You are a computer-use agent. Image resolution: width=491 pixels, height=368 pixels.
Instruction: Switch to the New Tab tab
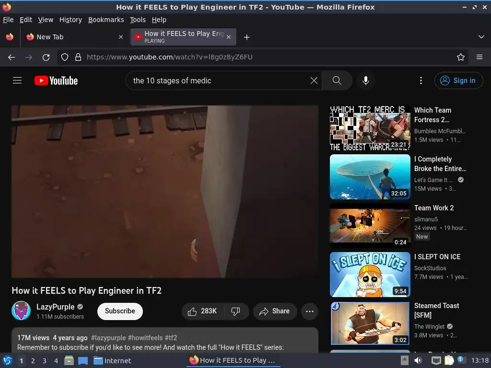tap(74, 37)
